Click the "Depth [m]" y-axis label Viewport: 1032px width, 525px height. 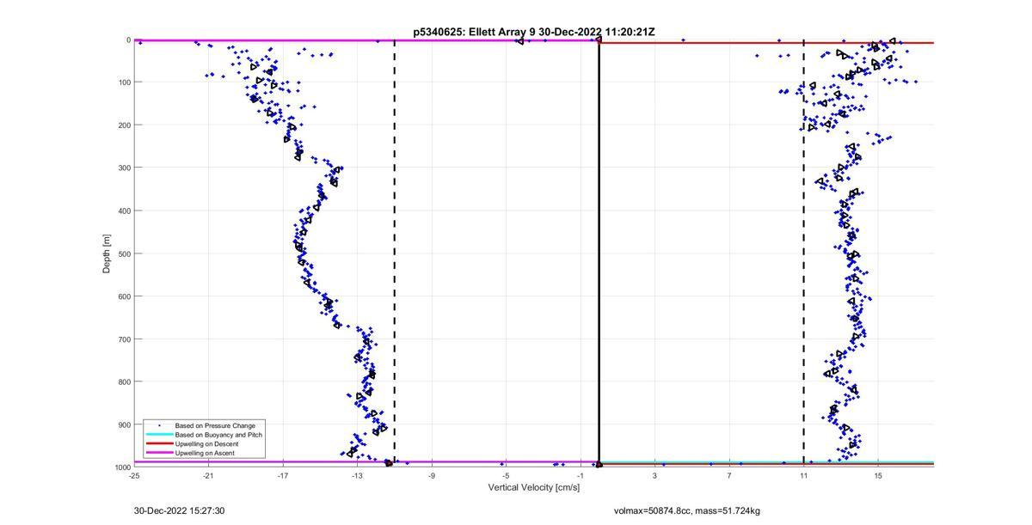[x=107, y=253]
